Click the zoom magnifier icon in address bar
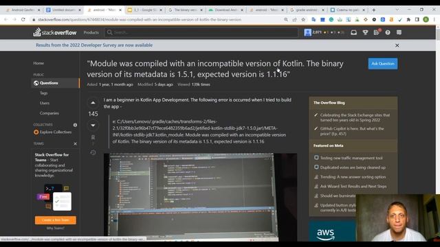Viewport: 440px width, 247px height. (x=286, y=20)
